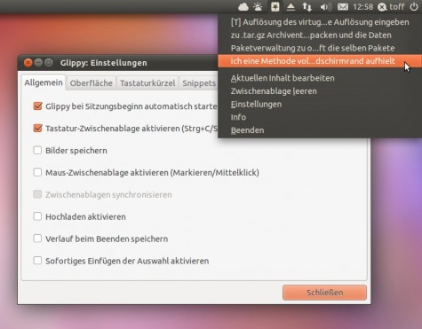Click Zwischenablagen synchronisieren checkbox
Screen dimensions: 422x329
(x=37, y=194)
